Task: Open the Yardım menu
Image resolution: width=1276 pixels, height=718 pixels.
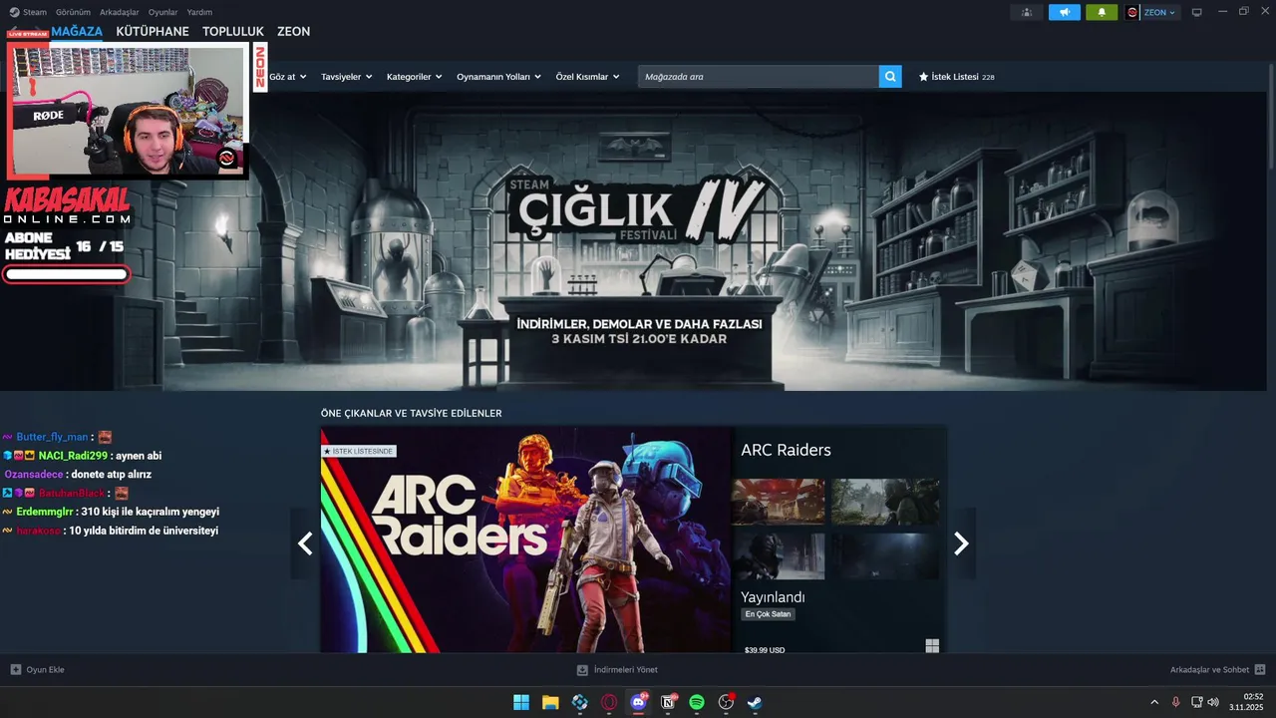Action: [199, 12]
